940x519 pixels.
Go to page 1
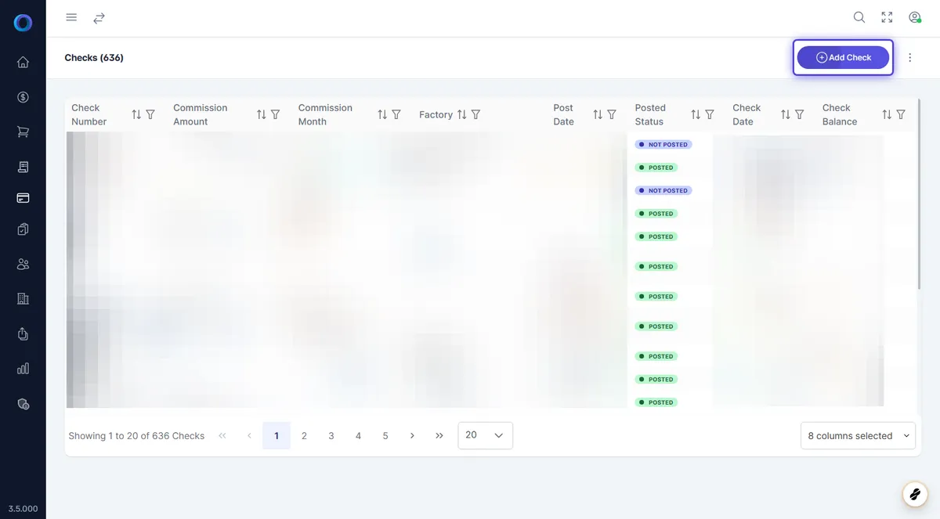[277, 435]
